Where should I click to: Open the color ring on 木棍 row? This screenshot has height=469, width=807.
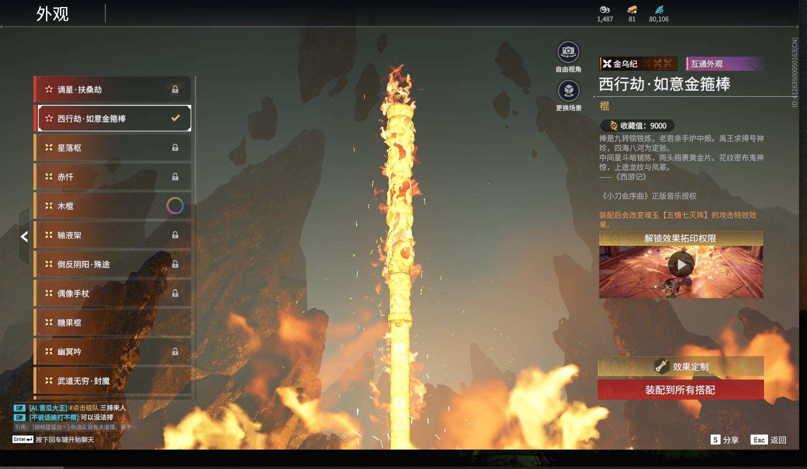(175, 206)
